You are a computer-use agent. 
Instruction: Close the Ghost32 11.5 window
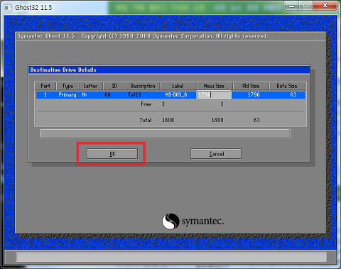click(325, 6)
